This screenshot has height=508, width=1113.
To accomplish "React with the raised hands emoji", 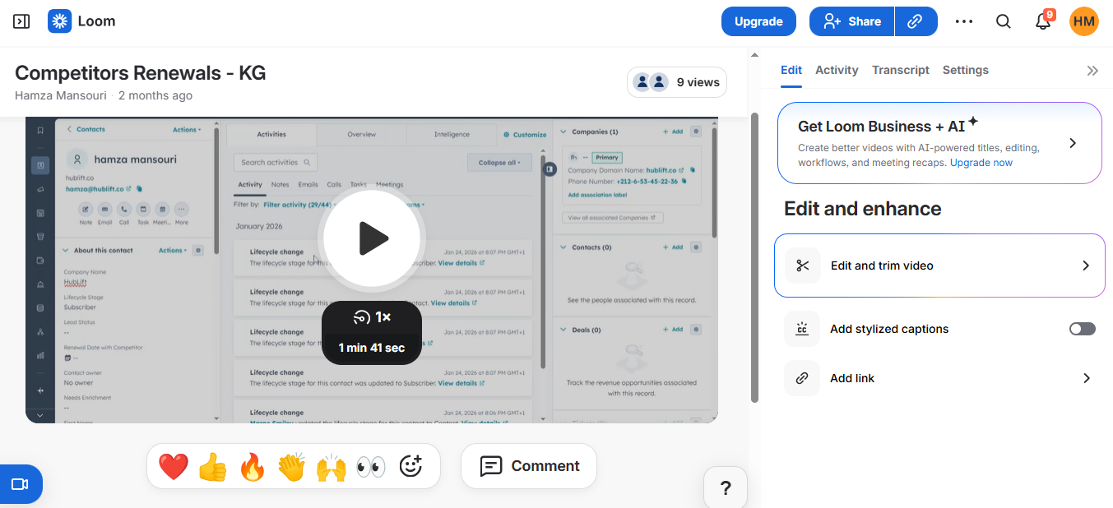I will point(332,467).
